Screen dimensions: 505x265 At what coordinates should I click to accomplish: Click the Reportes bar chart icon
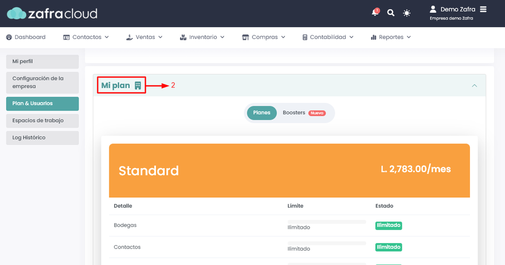point(374,37)
